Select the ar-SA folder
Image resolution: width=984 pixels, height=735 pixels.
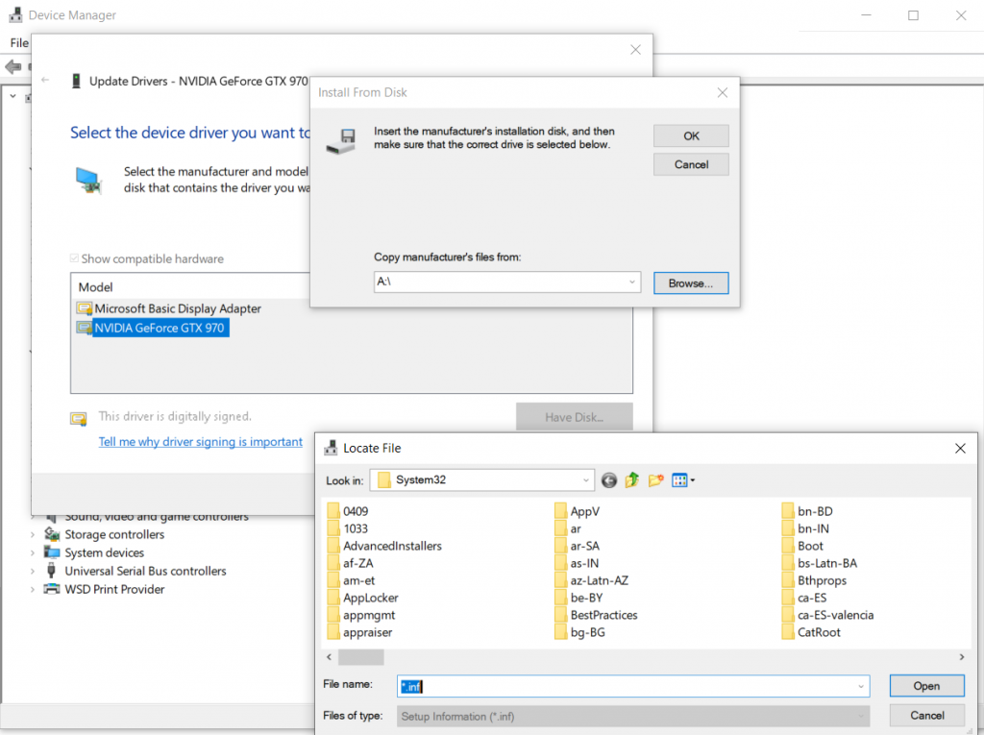pyautogui.click(x=577, y=546)
